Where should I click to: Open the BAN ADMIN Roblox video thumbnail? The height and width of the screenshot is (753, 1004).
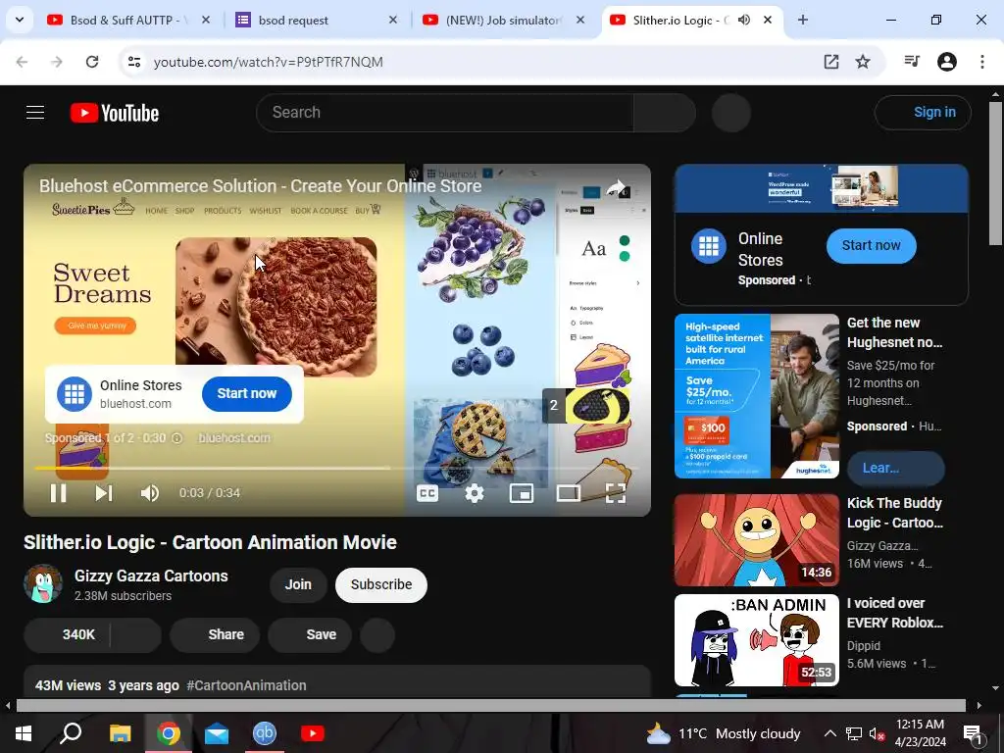757,639
